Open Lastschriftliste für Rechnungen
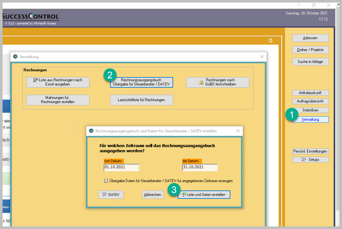 (x=141, y=100)
